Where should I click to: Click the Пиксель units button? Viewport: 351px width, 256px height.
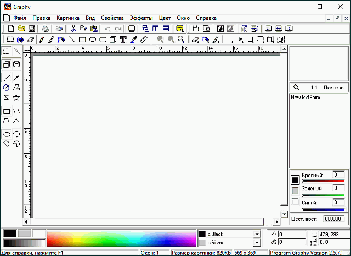333,87
